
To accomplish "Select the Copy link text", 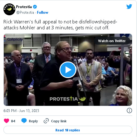I will (x=59, y=121).
